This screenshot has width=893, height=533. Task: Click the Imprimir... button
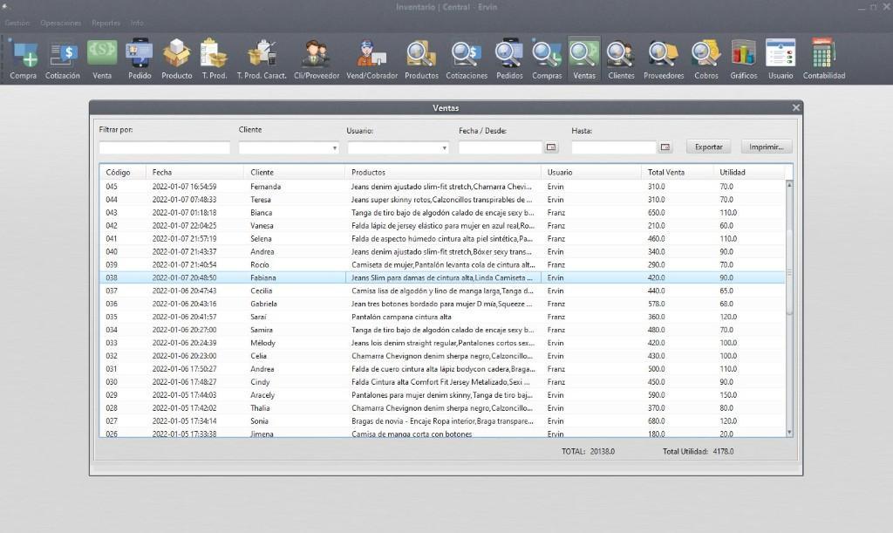[766, 147]
